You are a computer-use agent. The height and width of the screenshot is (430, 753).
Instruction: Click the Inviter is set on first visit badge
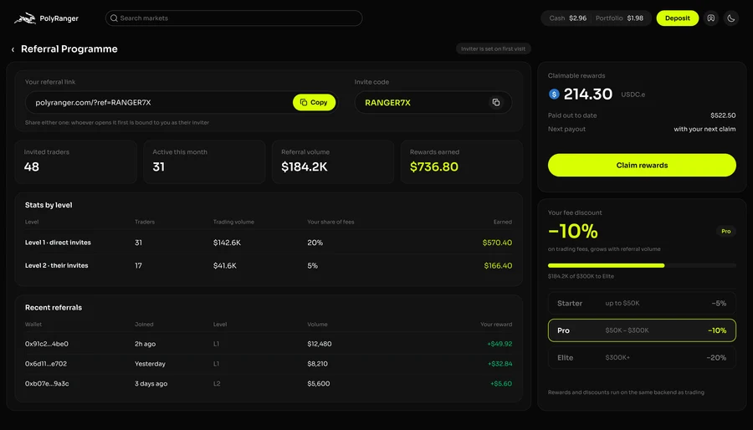[493, 49]
